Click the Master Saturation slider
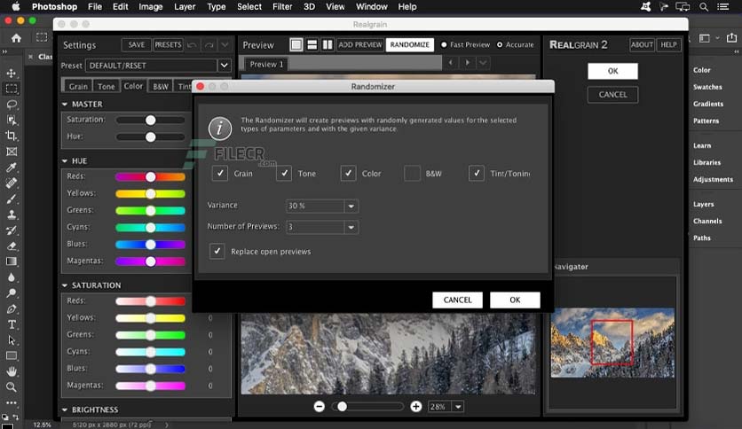The width and height of the screenshot is (742, 429). [151, 120]
